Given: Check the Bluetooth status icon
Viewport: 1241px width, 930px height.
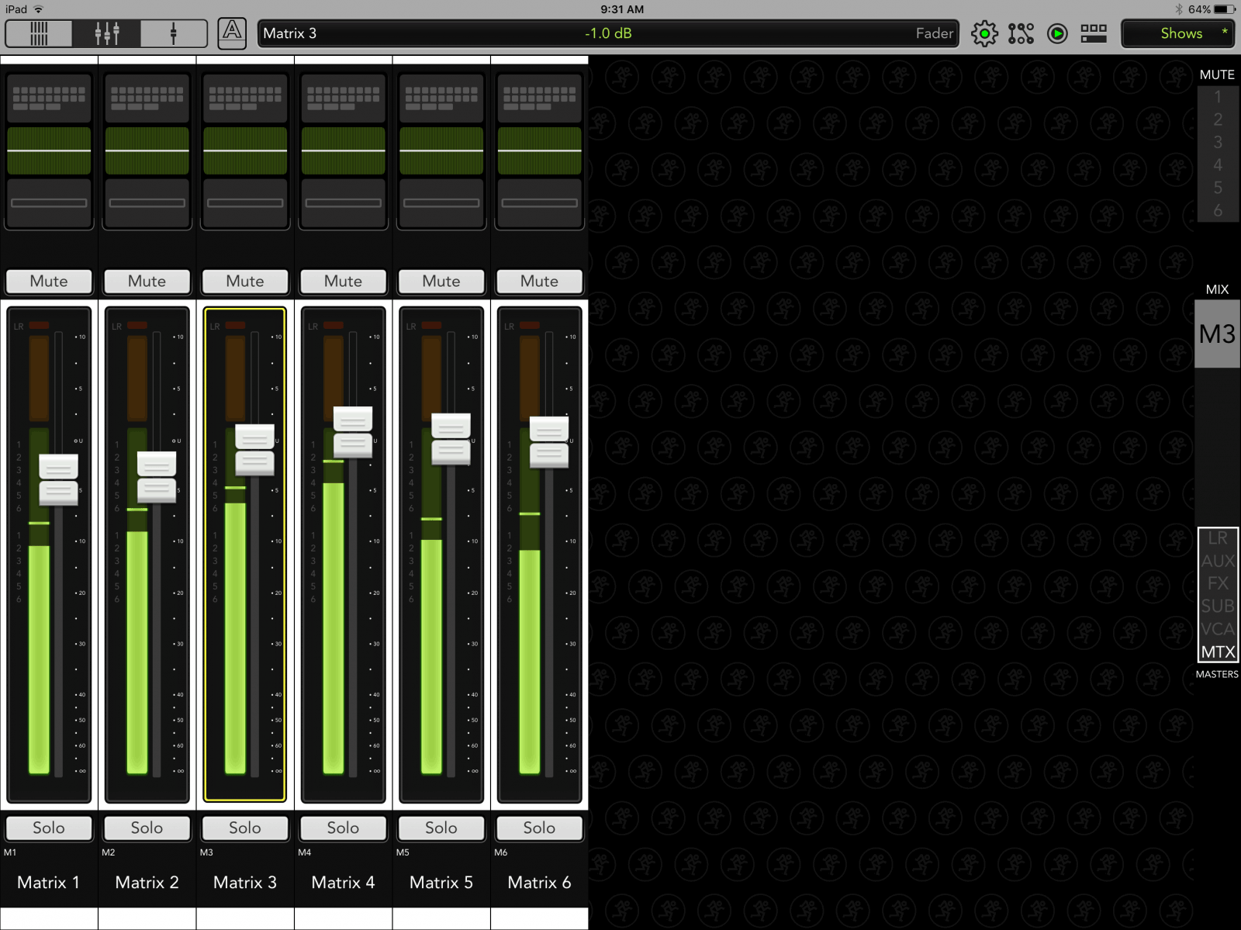Looking at the screenshot, I should (1179, 9).
